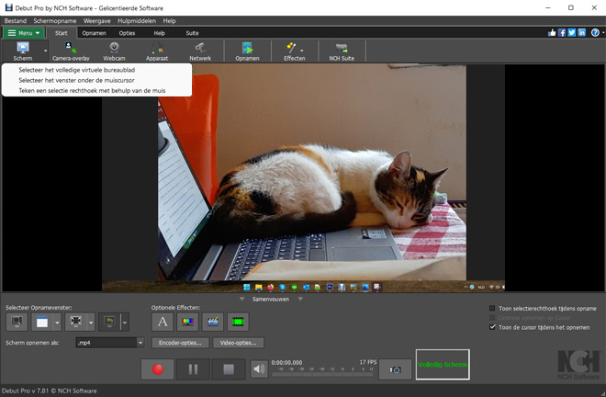Switch source to Webcam
Screen dimensions: 606x397
coord(114,51)
